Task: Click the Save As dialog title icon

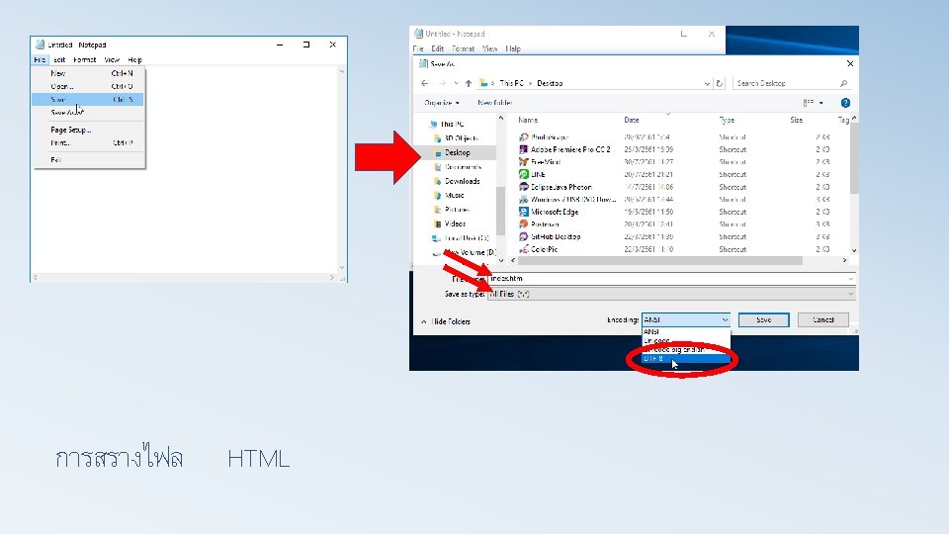Action: point(423,63)
